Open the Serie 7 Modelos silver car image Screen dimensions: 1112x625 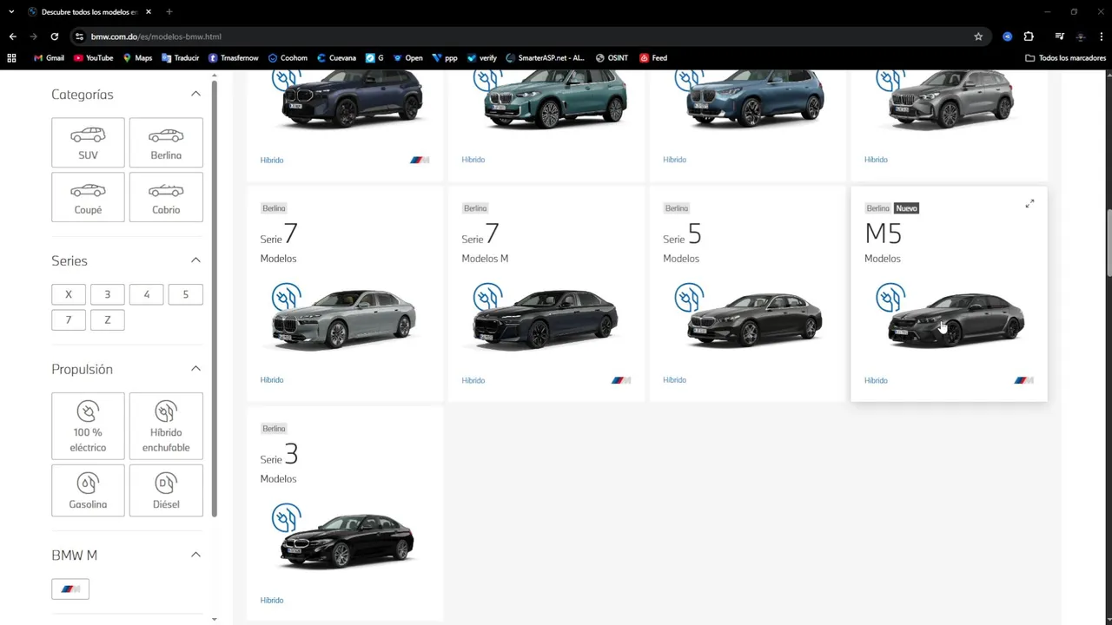(x=345, y=319)
